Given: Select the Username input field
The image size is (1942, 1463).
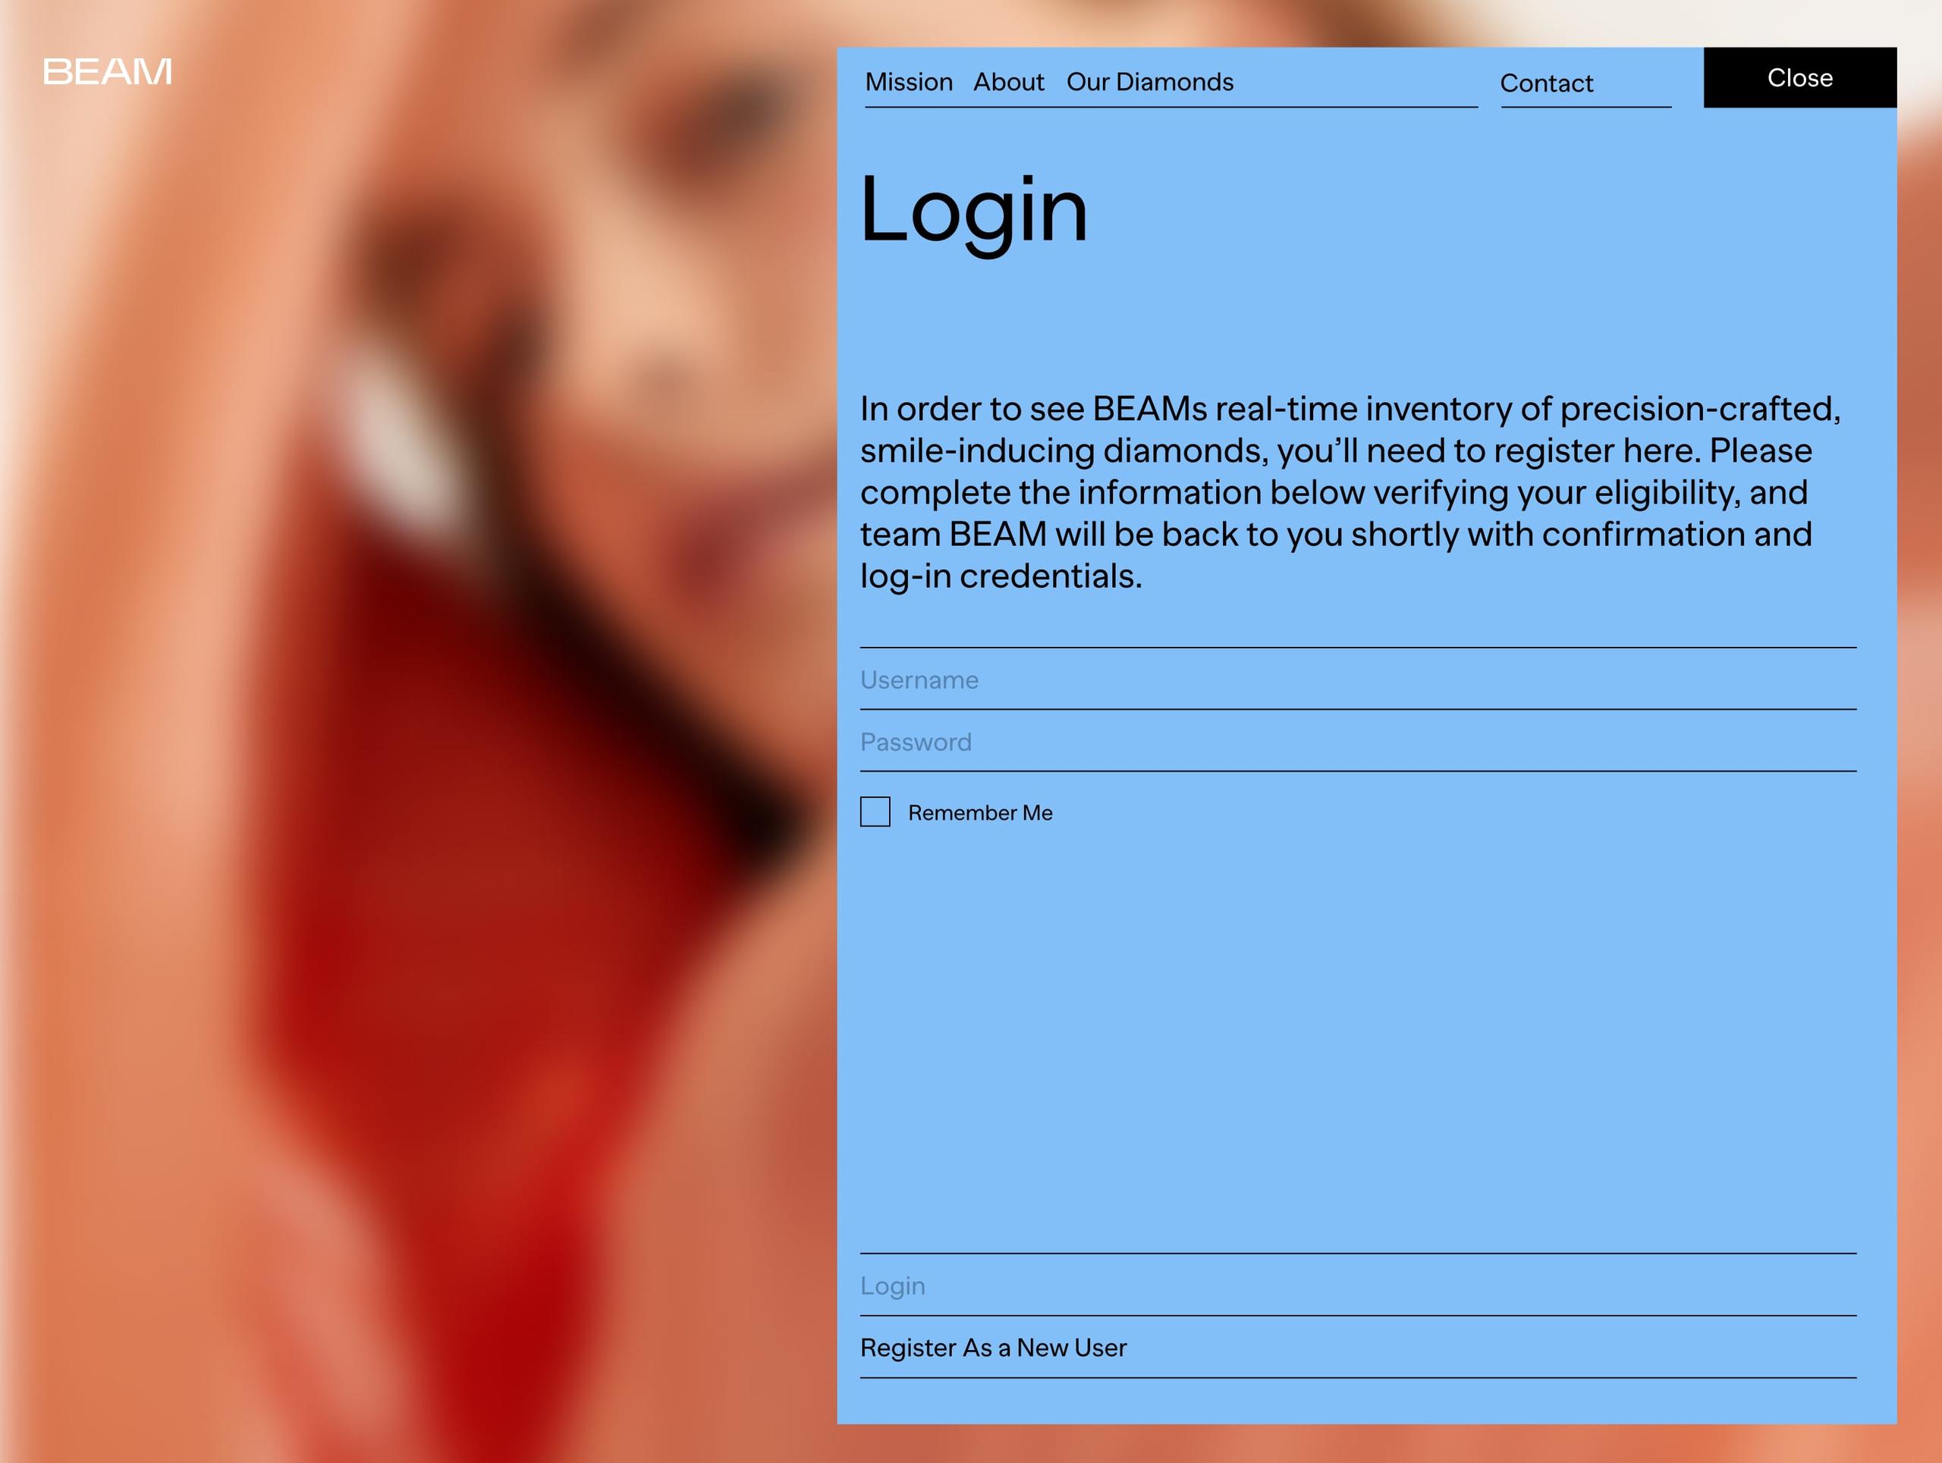Looking at the screenshot, I should click(x=1358, y=678).
